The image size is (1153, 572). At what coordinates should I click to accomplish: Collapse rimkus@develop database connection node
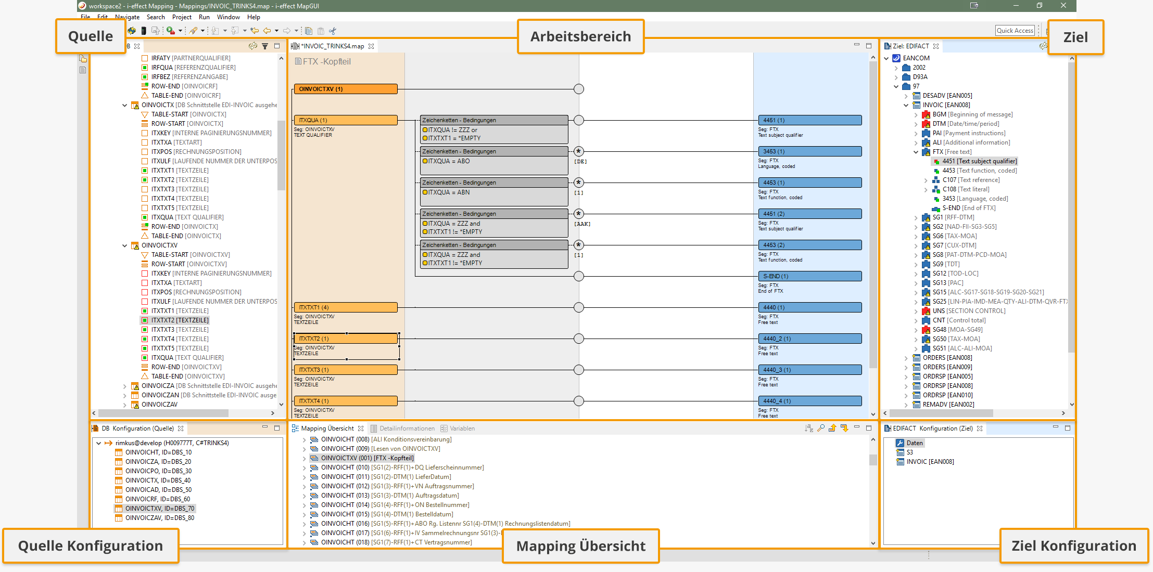coord(98,443)
